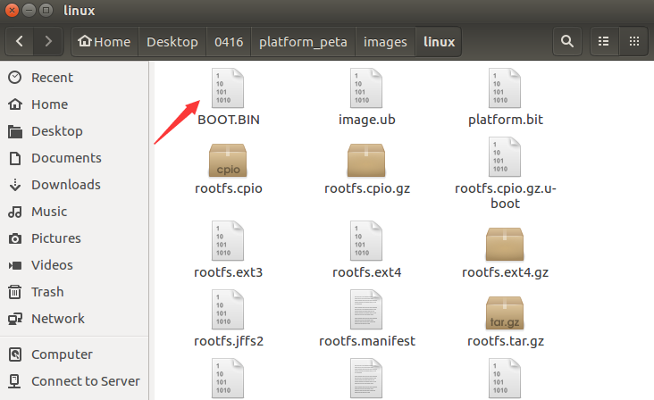Click the linux path bar segment
This screenshot has height=400, width=654.
(439, 41)
